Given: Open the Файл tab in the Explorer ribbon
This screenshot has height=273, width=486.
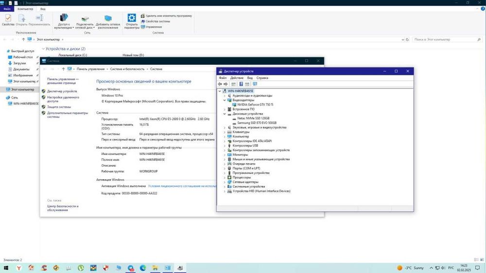Looking at the screenshot, I should click(7, 9).
